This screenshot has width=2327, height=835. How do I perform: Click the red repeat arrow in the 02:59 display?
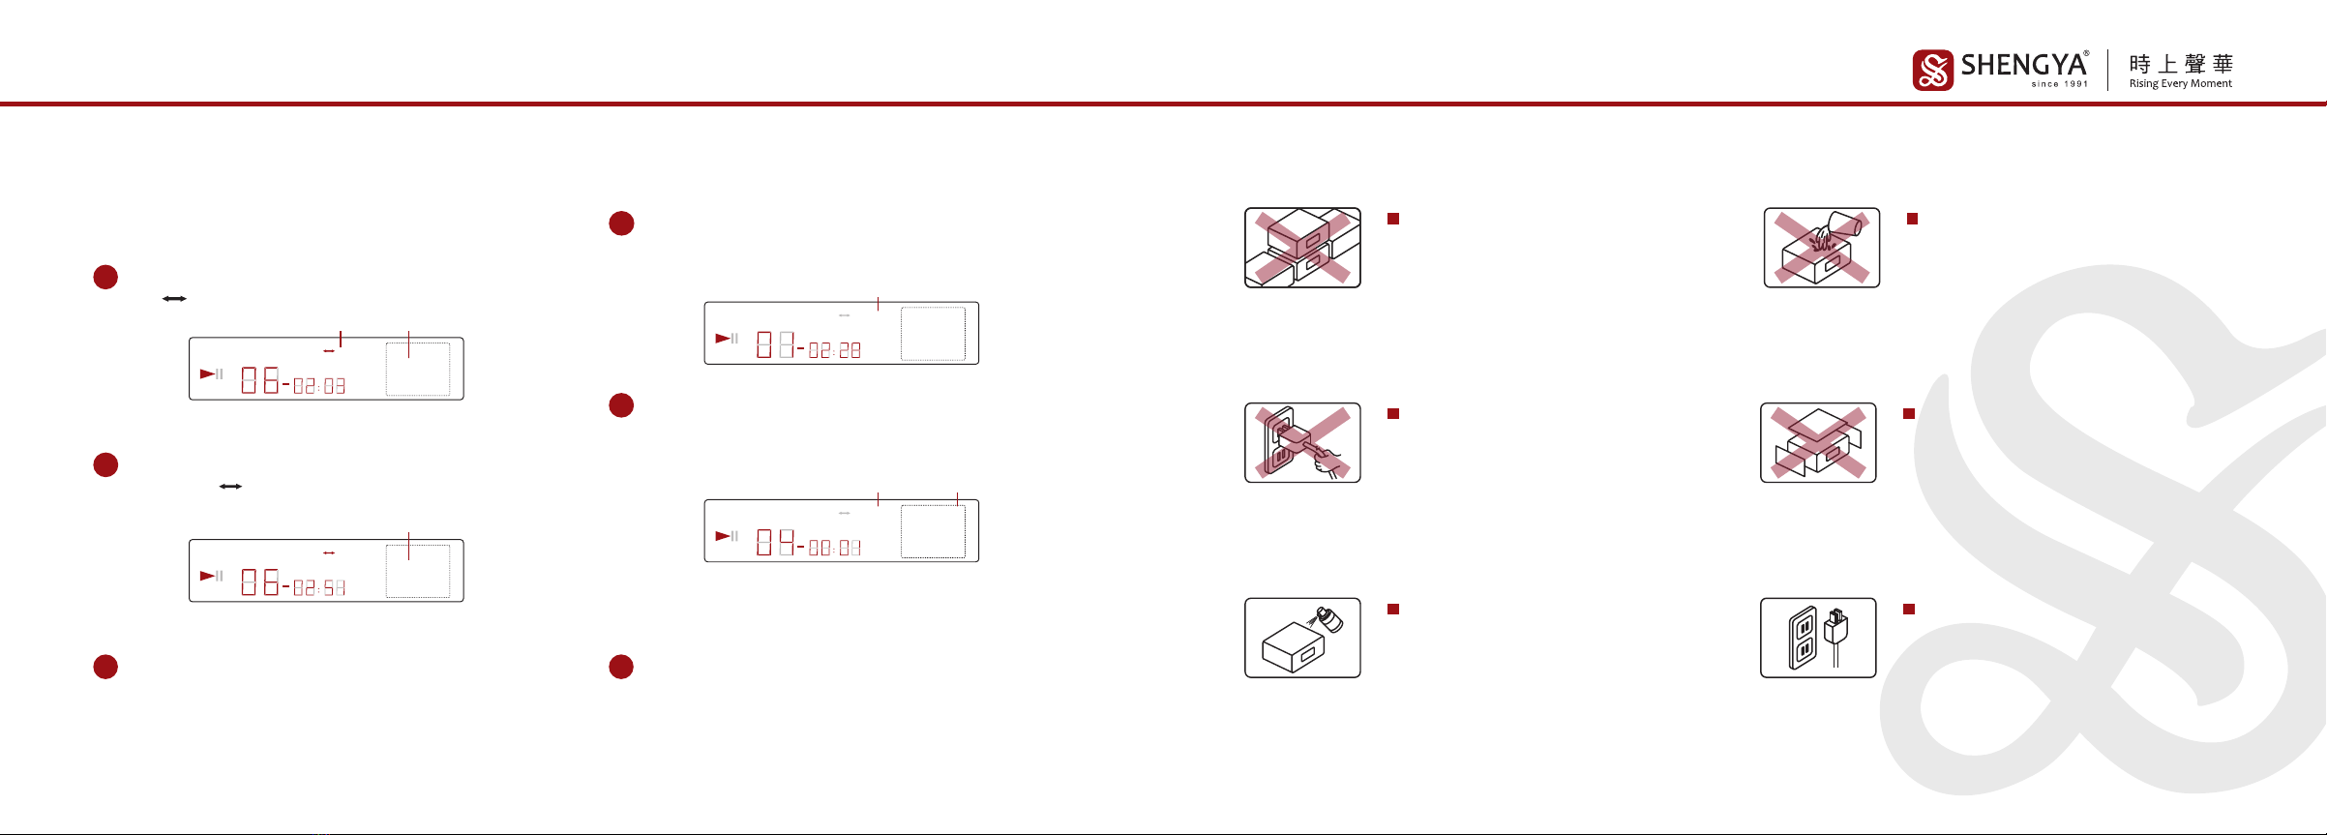point(329,552)
